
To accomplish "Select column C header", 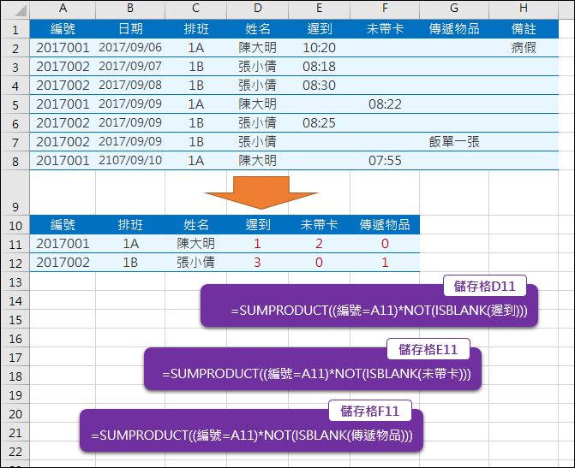I will point(196,9).
